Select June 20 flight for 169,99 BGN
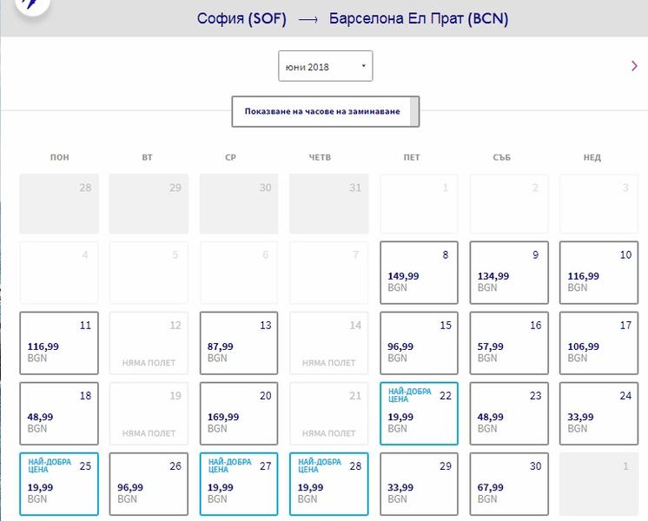The image size is (648, 521). coord(239,413)
